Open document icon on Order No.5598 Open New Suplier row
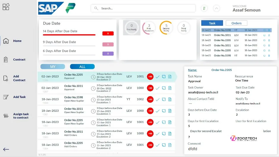The width and height of the screenshot is (279, 157). click(170, 99)
